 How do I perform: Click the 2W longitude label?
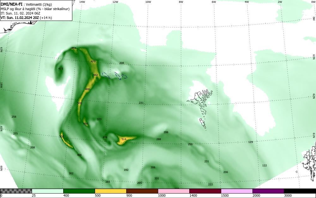coord(280,2)
